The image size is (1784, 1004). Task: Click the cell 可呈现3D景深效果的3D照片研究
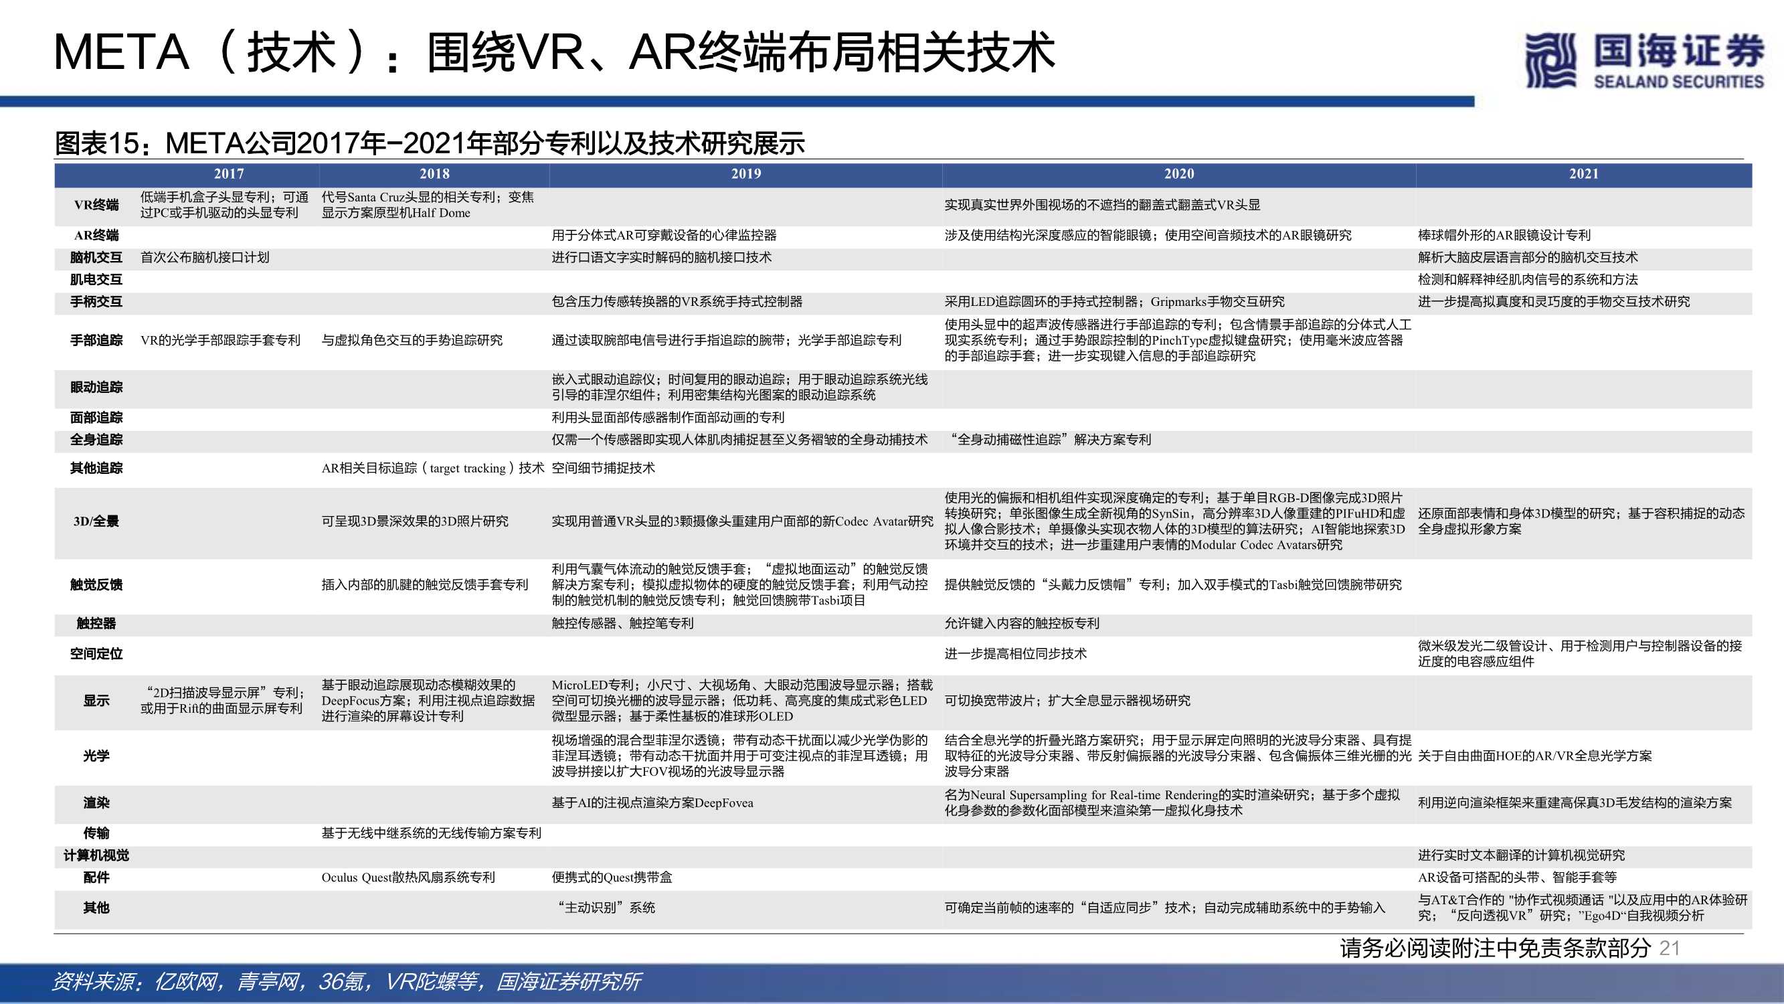tap(415, 522)
